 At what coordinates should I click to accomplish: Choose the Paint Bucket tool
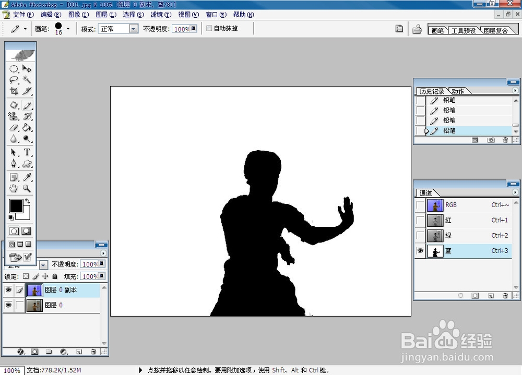pos(27,127)
